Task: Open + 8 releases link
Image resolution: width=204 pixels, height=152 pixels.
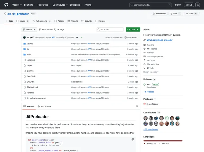Action: pyautogui.click(x=149, y=92)
